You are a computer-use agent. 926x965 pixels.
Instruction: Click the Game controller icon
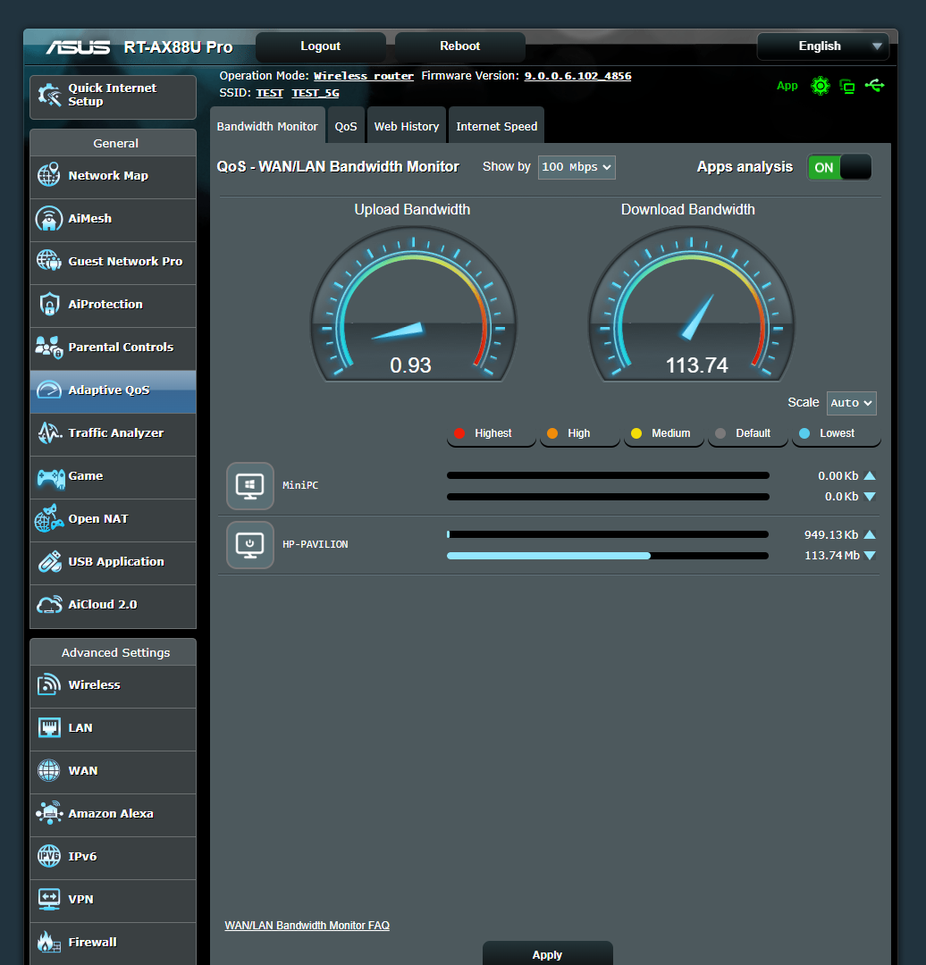[50, 477]
